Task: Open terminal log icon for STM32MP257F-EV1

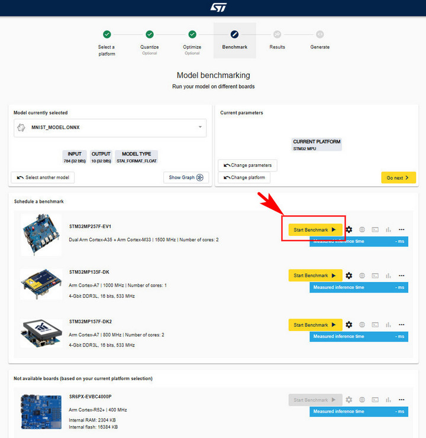Action: [x=375, y=229]
